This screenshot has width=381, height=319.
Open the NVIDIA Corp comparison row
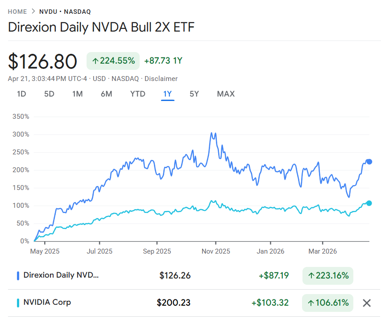click(47, 303)
